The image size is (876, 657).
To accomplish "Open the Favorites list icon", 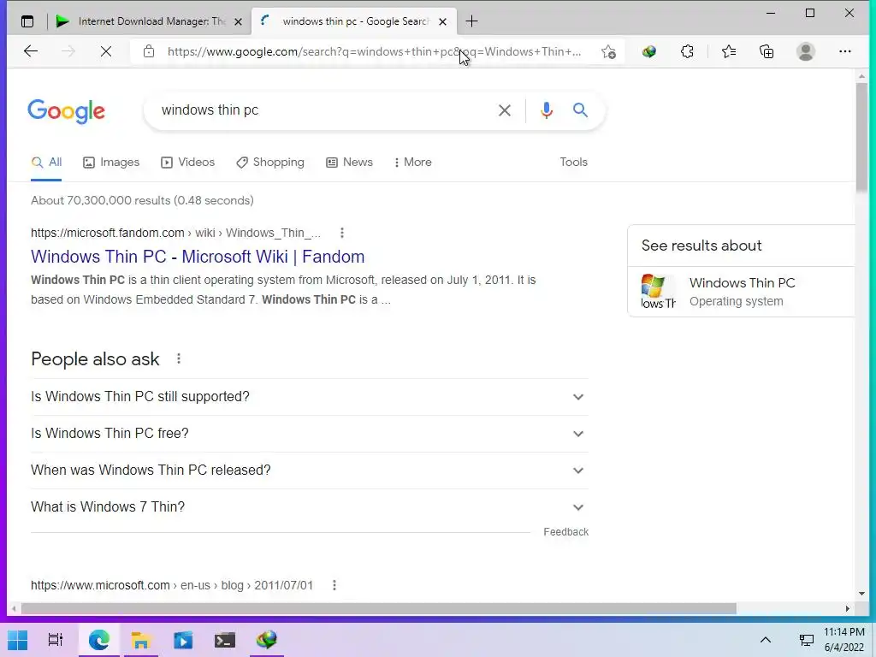I will [x=729, y=52].
